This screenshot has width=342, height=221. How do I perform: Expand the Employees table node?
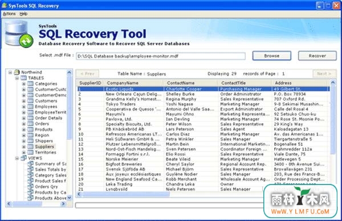(x=24, y=107)
